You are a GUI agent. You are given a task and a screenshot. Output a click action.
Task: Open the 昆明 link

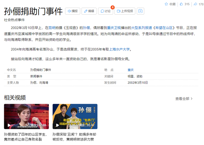[52, 28]
